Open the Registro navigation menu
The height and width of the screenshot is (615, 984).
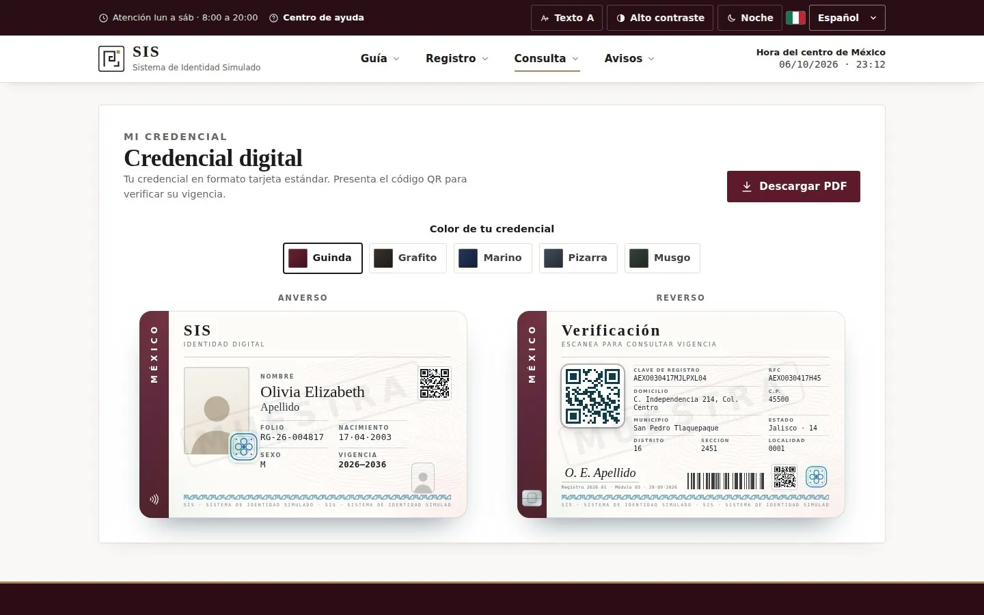tap(457, 59)
